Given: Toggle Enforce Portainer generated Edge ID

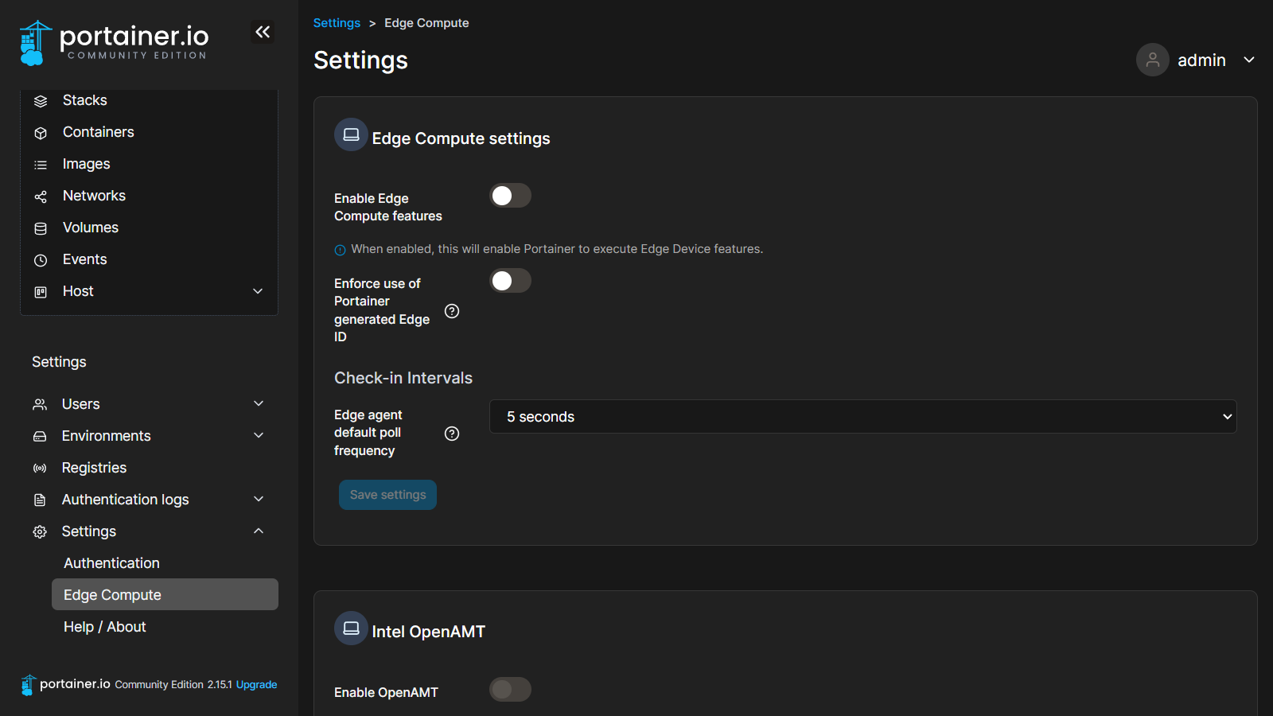Looking at the screenshot, I should pos(510,281).
